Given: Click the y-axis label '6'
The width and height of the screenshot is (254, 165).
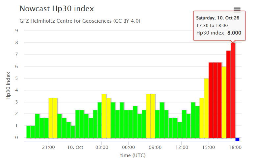Looking at the screenshot, I should [16, 66].
